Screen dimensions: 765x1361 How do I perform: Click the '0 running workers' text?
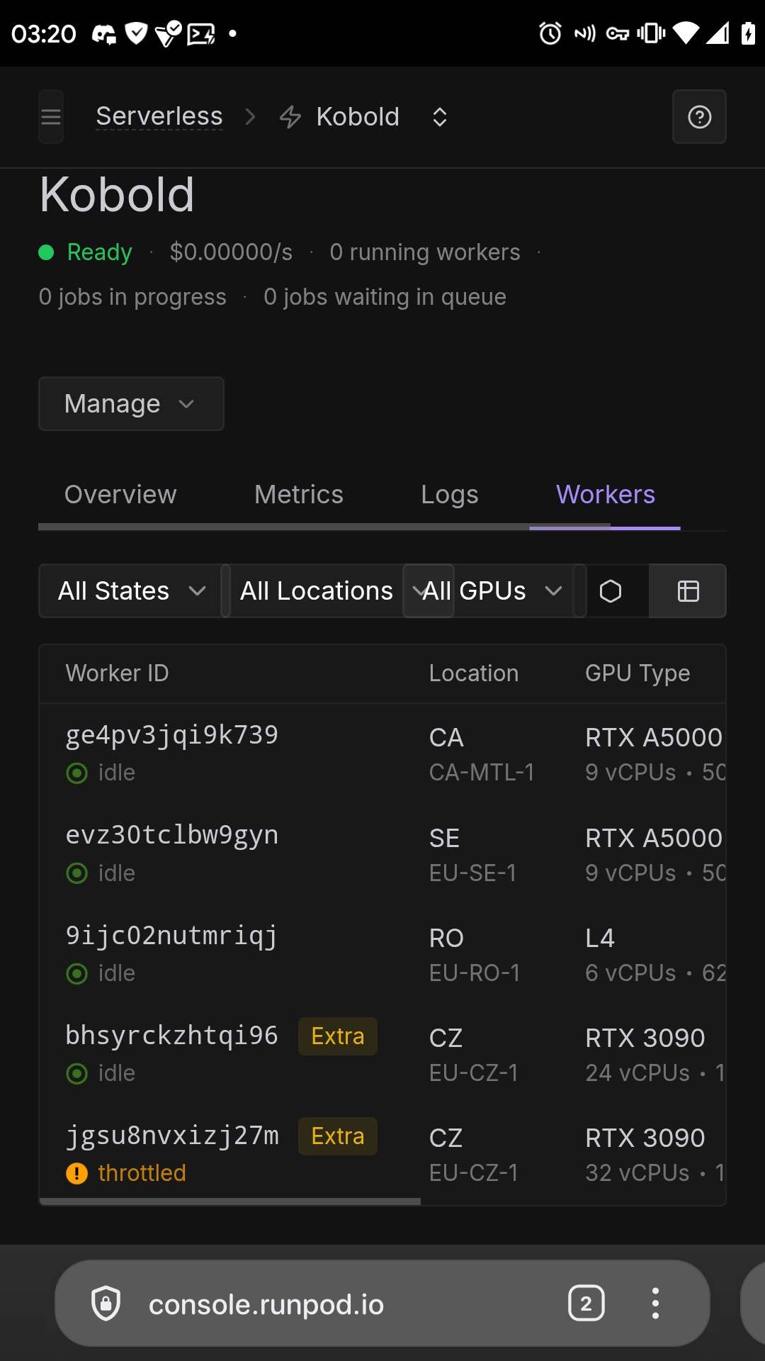[425, 252]
